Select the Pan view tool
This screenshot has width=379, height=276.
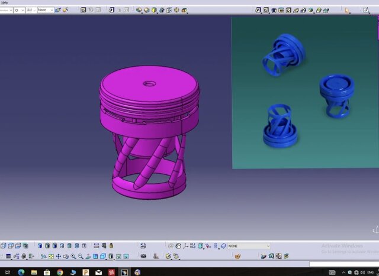point(58,256)
